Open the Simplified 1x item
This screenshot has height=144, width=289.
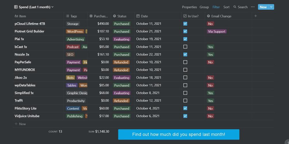tap(24, 93)
